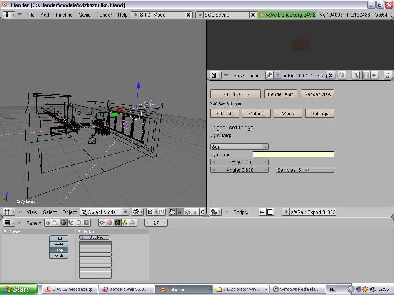The width and height of the screenshot is (394, 295).
Task: Open the Timeline menu
Action: (63, 15)
